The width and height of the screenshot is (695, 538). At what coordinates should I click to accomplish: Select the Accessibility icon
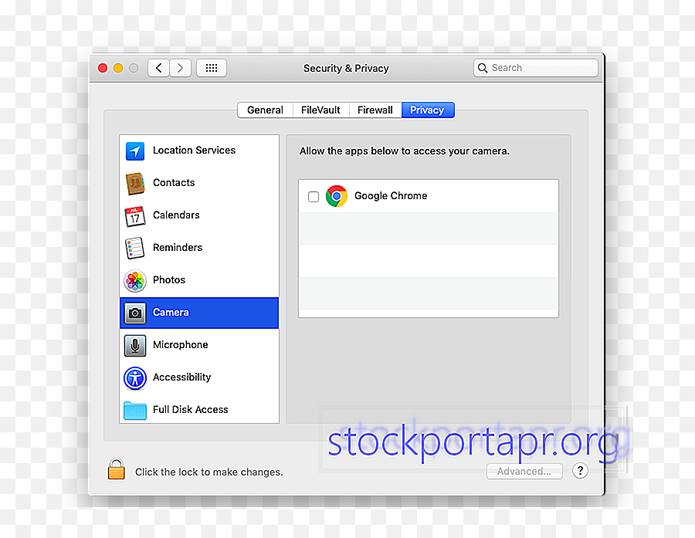(x=134, y=377)
